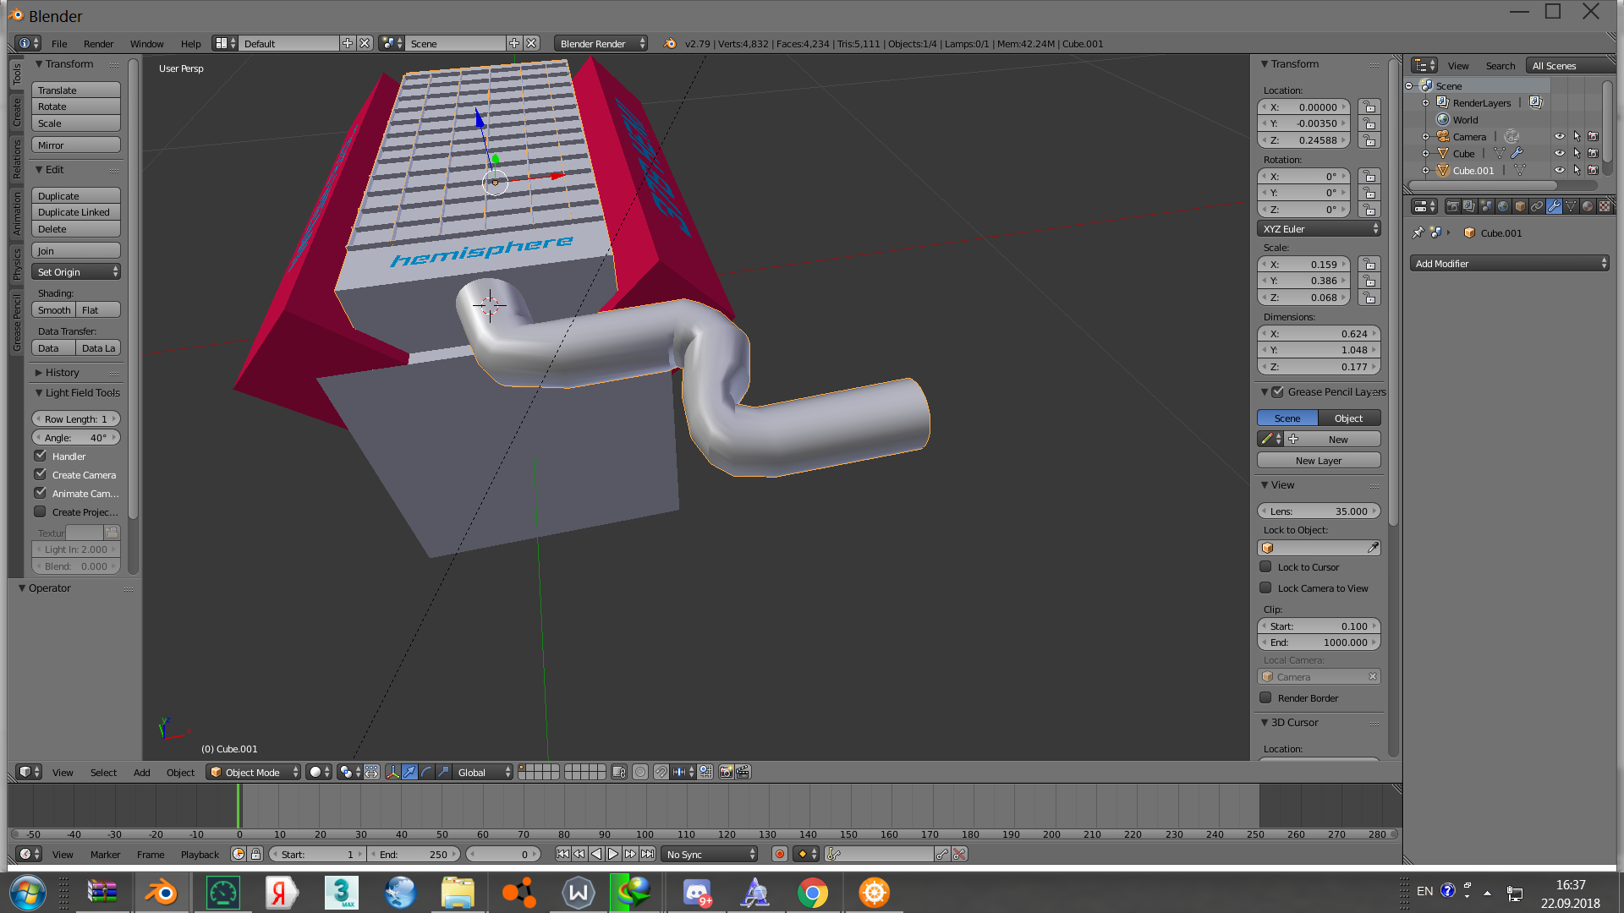Open the Object Mode dropdown
Image resolution: width=1624 pixels, height=913 pixels.
tap(253, 772)
